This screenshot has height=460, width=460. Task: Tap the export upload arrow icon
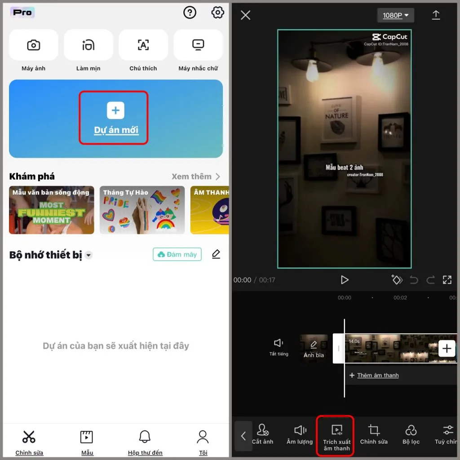(x=436, y=15)
